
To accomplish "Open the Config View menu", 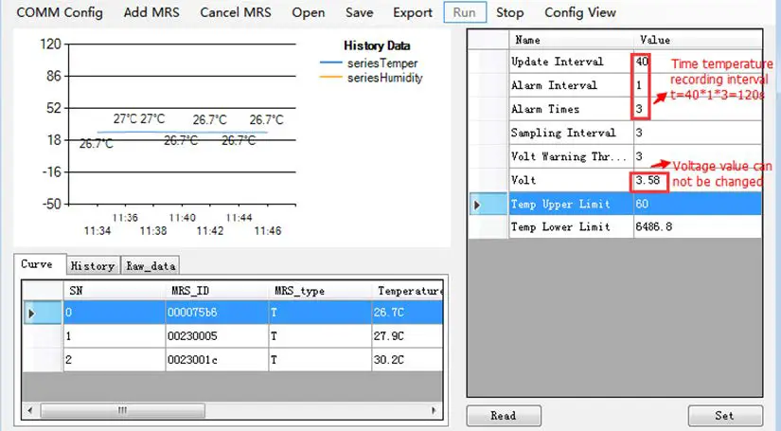I will click(580, 12).
